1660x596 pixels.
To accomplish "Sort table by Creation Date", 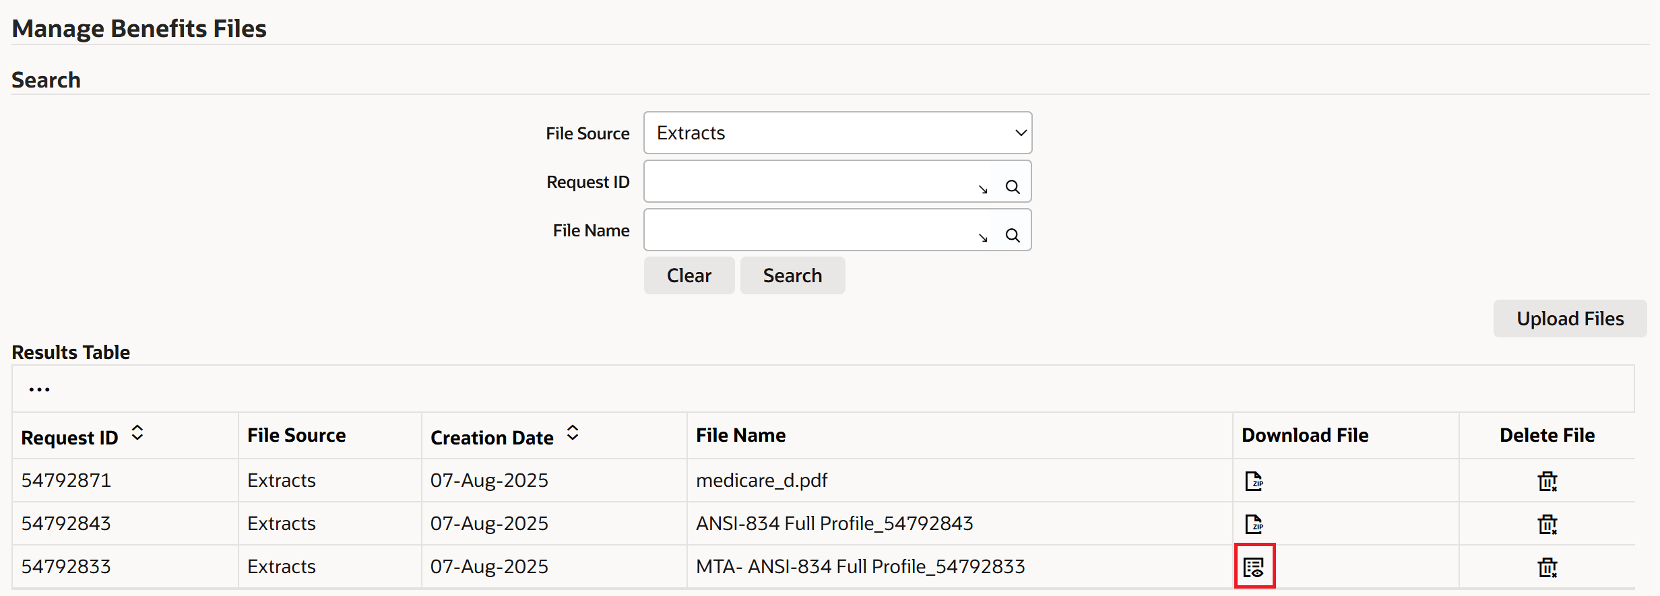I will coord(573,433).
